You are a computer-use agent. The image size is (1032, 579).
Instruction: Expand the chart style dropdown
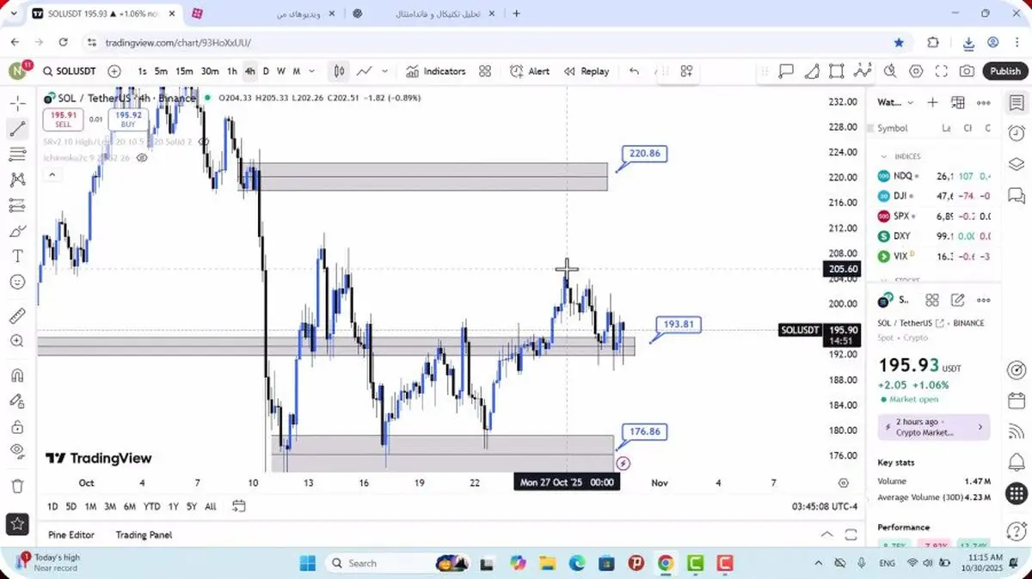point(384,71)
